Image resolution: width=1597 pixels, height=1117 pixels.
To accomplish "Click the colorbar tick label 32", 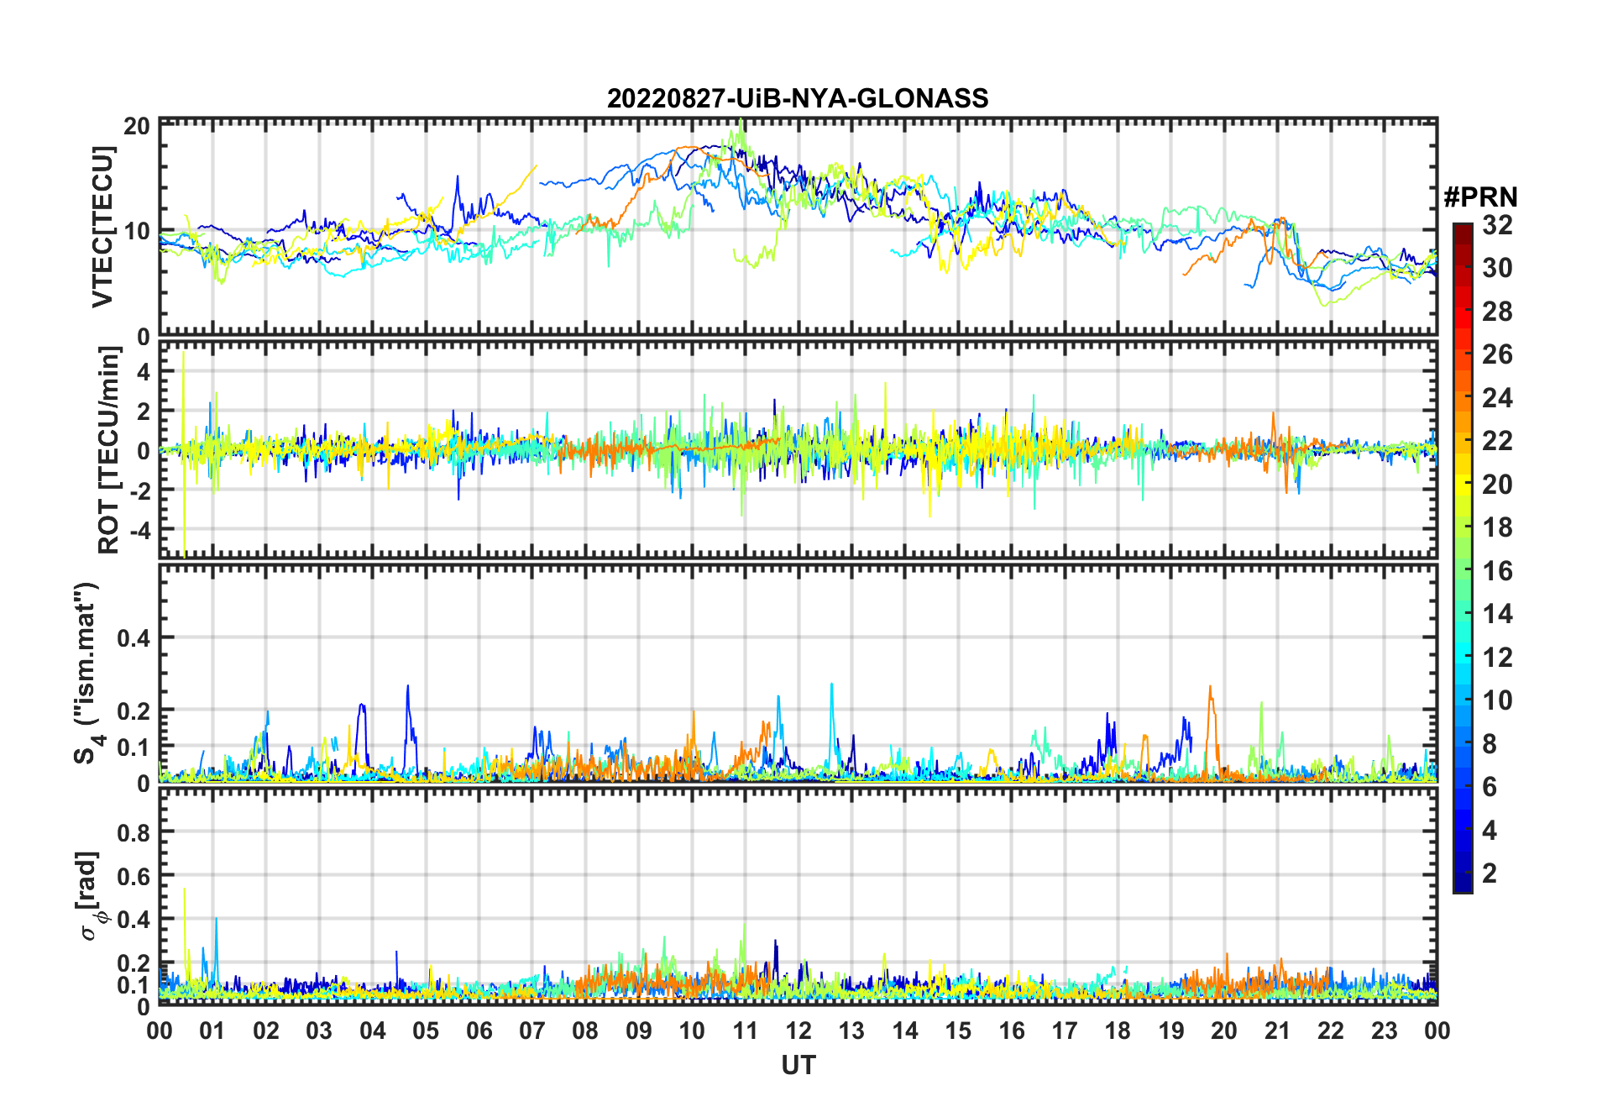I will click(1497, 225).
